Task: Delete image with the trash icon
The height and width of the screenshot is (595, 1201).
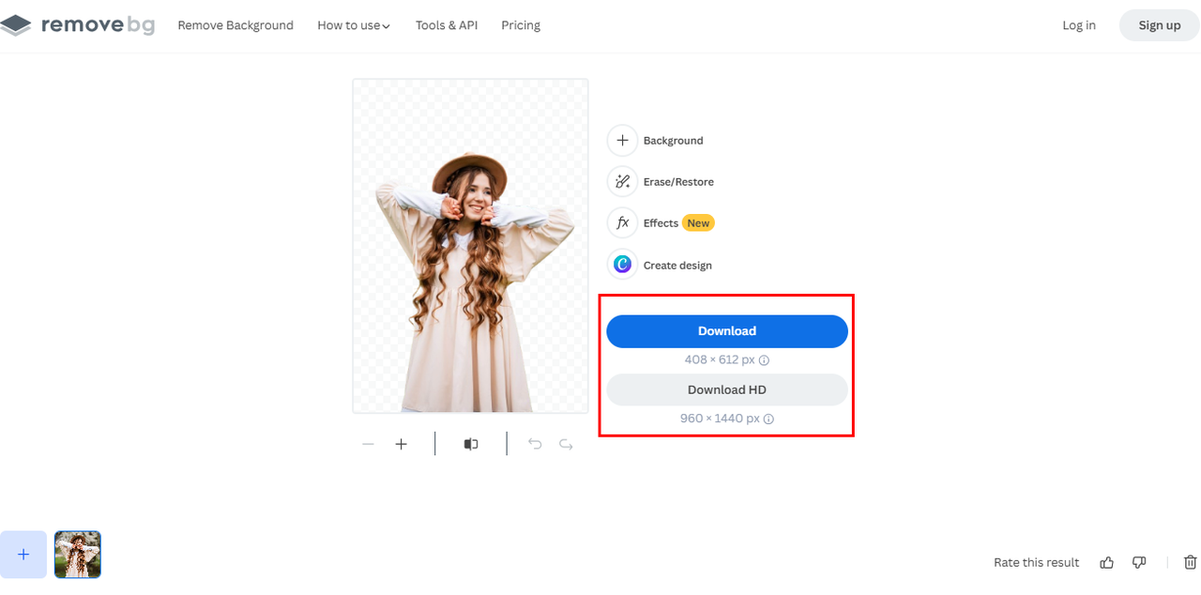Action: click(x=1191, y=562)
